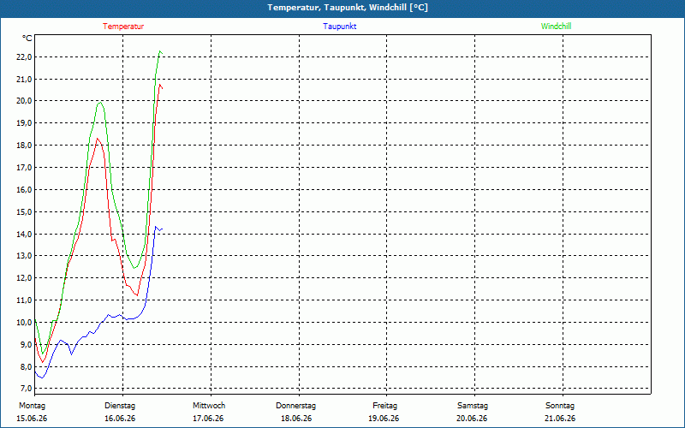Click the blue Taupunkt curve's latest endpoint
This screenshot has height=428, width=685.
162,229
